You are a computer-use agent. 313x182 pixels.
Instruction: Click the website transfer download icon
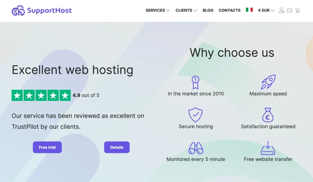pos(268,148)
